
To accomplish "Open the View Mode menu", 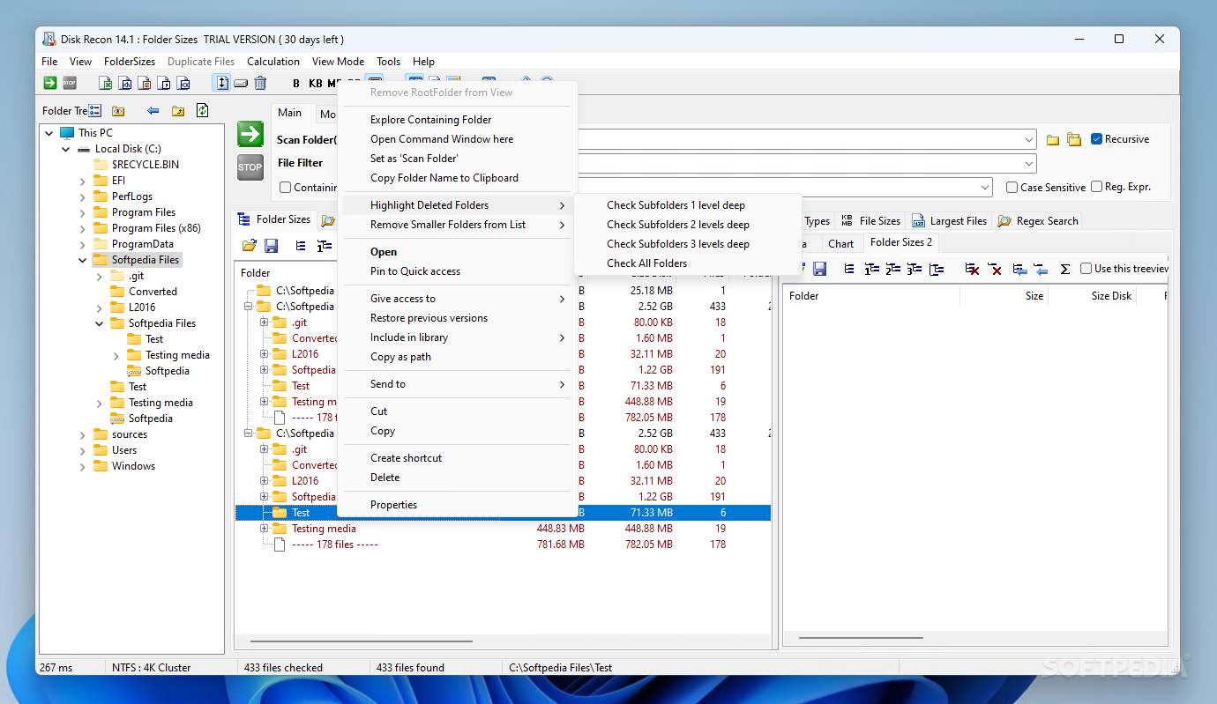I will click(338, 62).
